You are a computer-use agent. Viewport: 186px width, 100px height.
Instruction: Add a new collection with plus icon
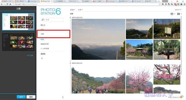(x=42, y=58)
